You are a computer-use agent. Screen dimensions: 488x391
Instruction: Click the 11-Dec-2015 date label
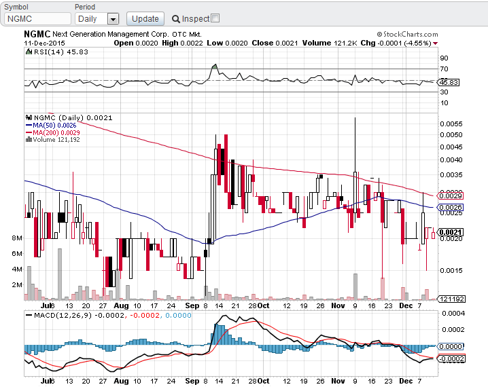(44, 43)
